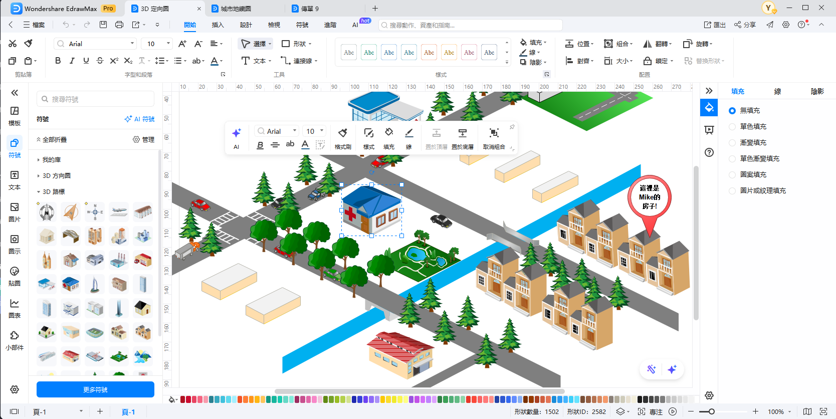Open the Symbols panel in left sidebar

[x=15, y=148]
